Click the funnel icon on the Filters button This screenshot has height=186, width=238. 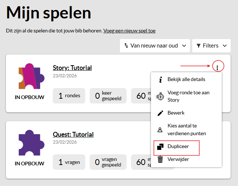199,46
